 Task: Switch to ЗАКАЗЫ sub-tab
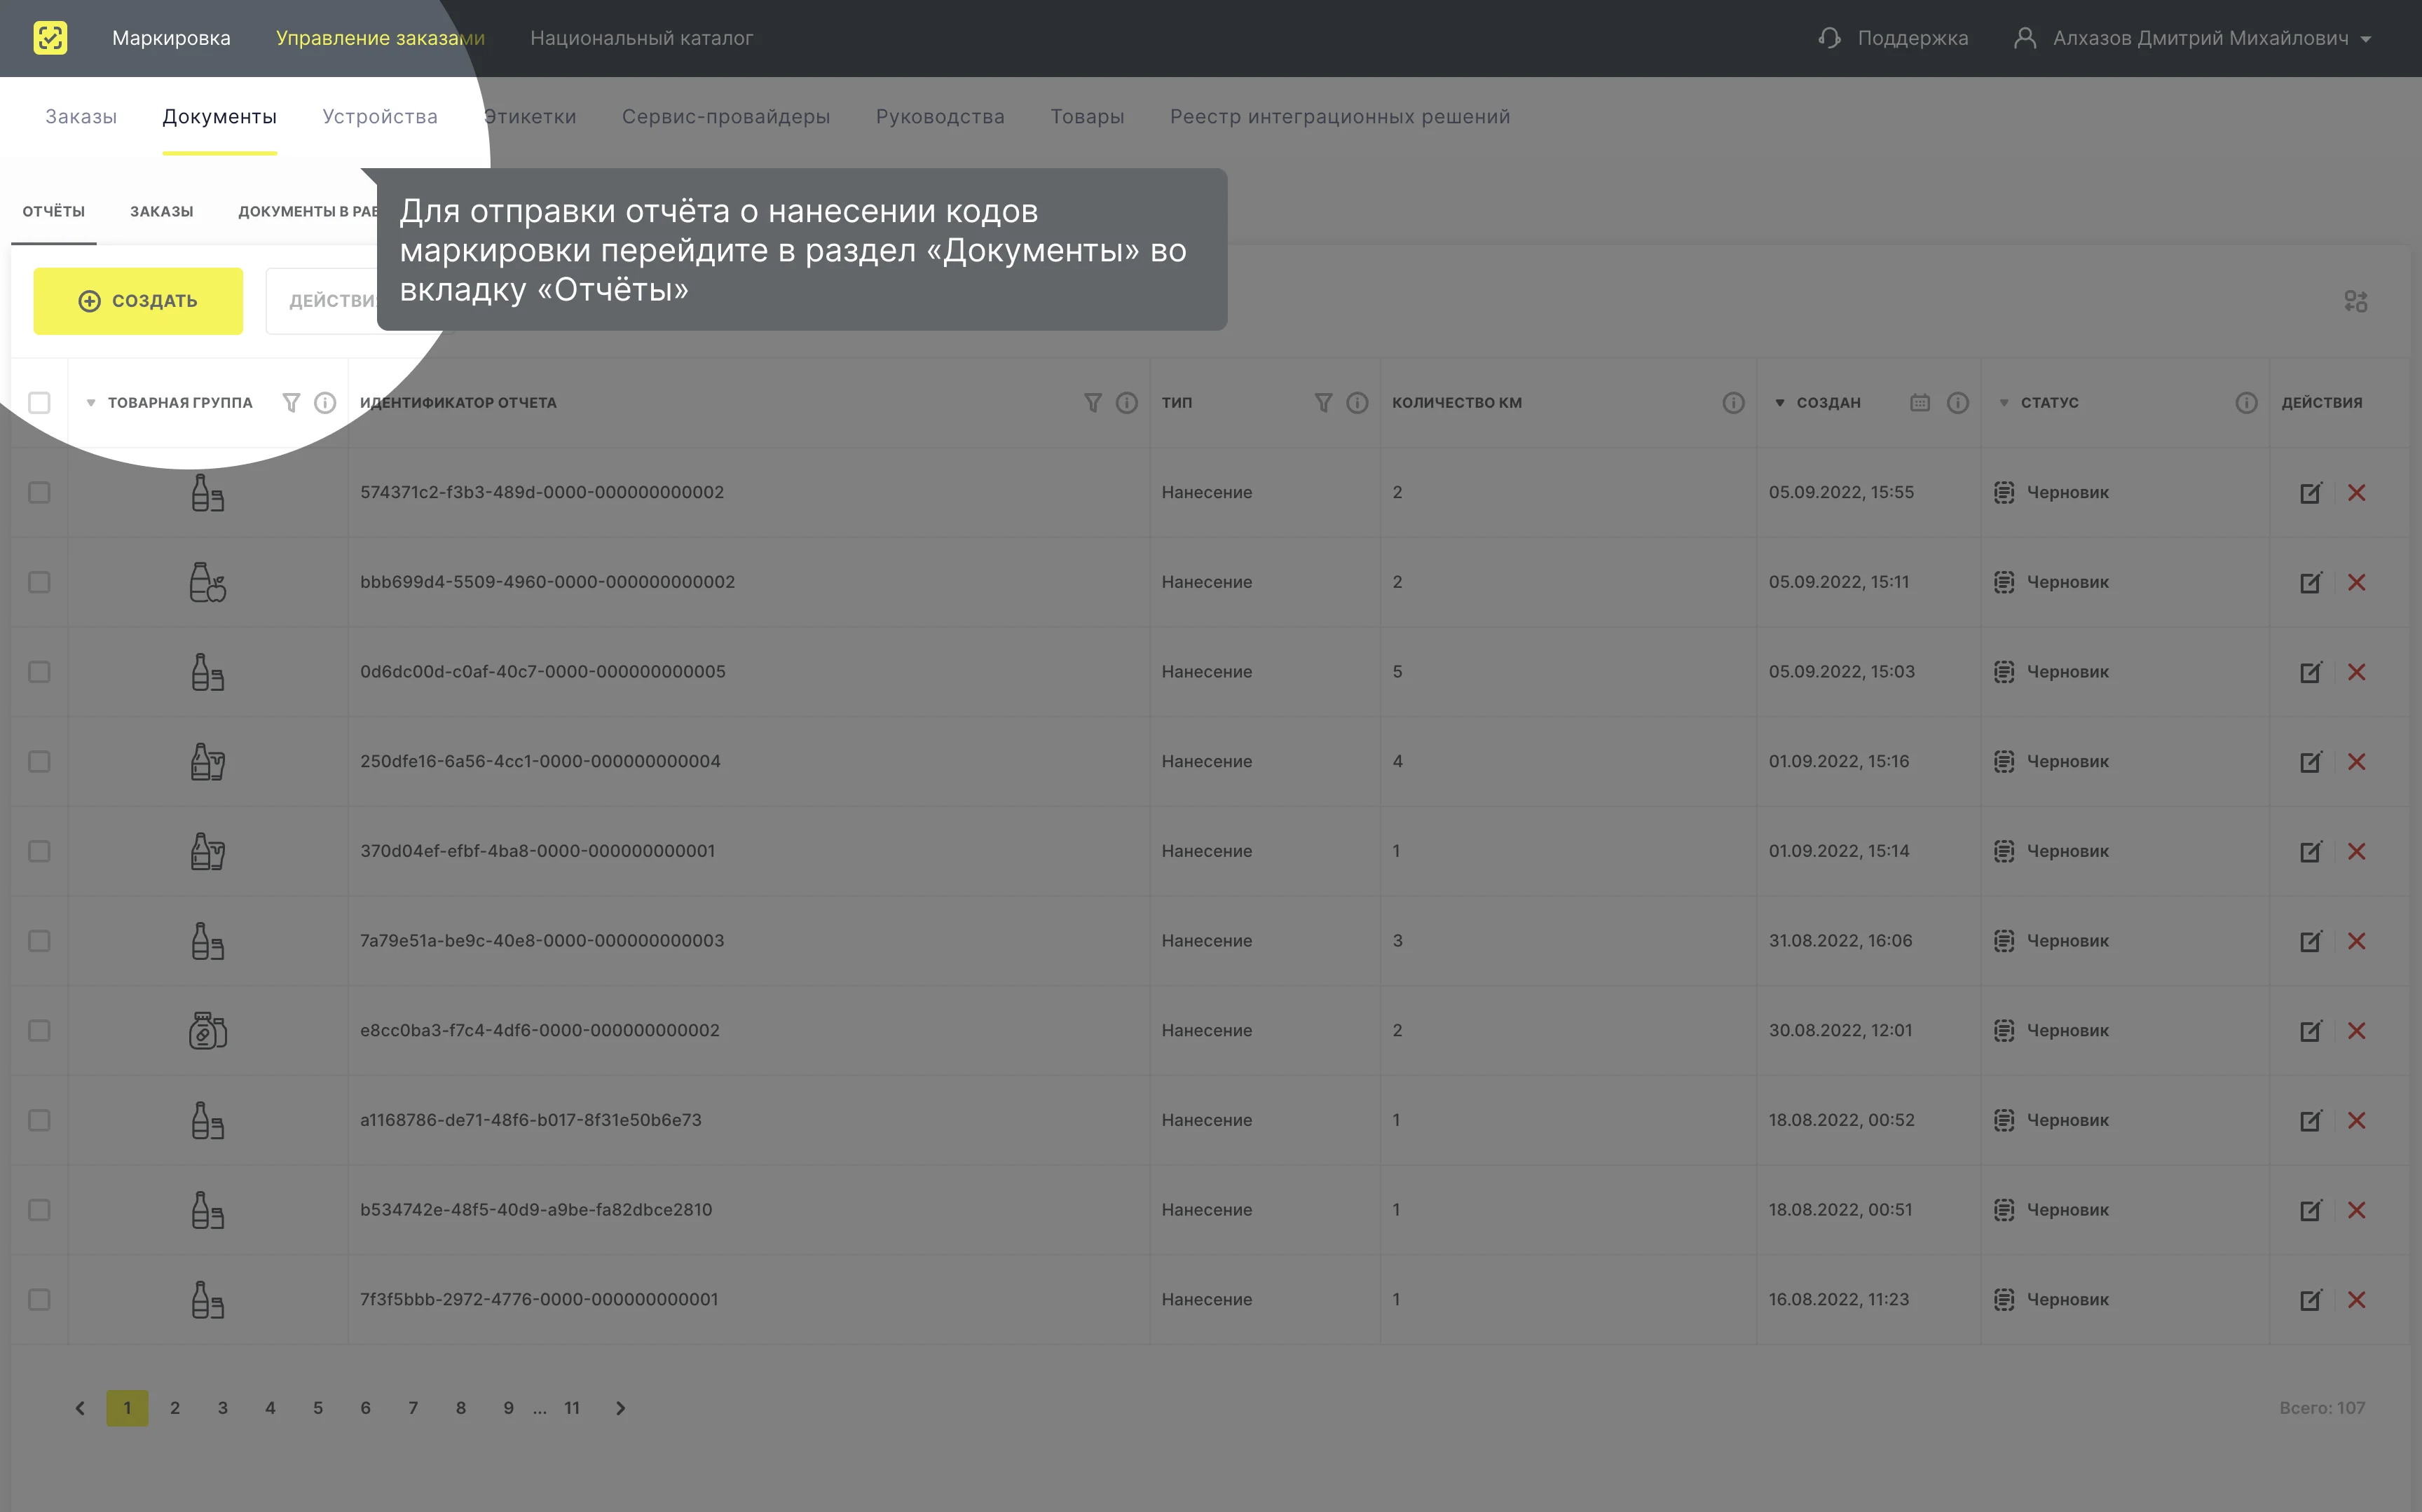(x=162, y=211)
